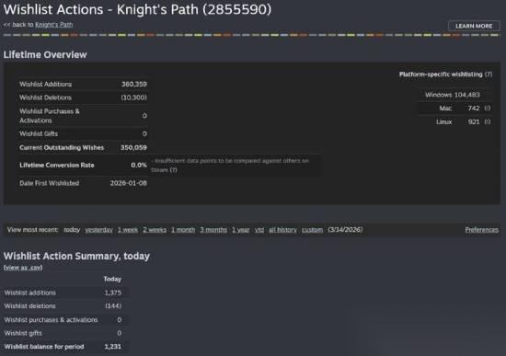Click today's Wishlist additions value 1,375

113,293
